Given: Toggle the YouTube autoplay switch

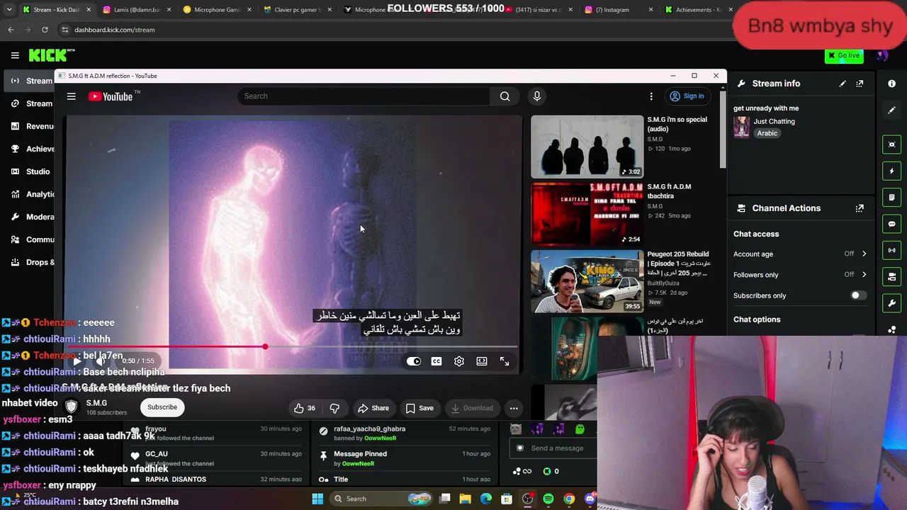Looking at the screenshot, I should point(414,362).
